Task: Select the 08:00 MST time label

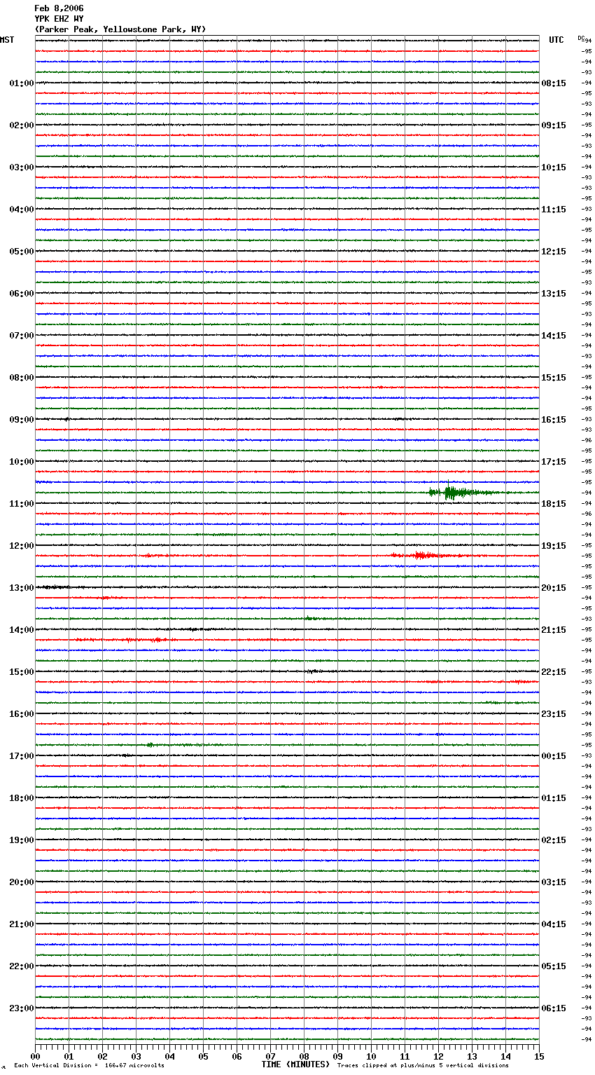Action: [x=22, y=378]
